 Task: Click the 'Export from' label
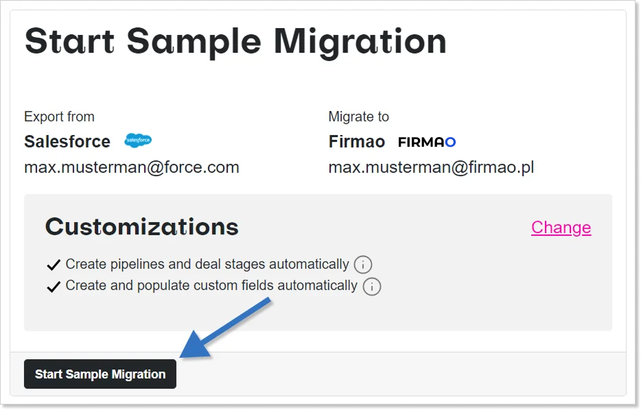[x=59, y=117]
